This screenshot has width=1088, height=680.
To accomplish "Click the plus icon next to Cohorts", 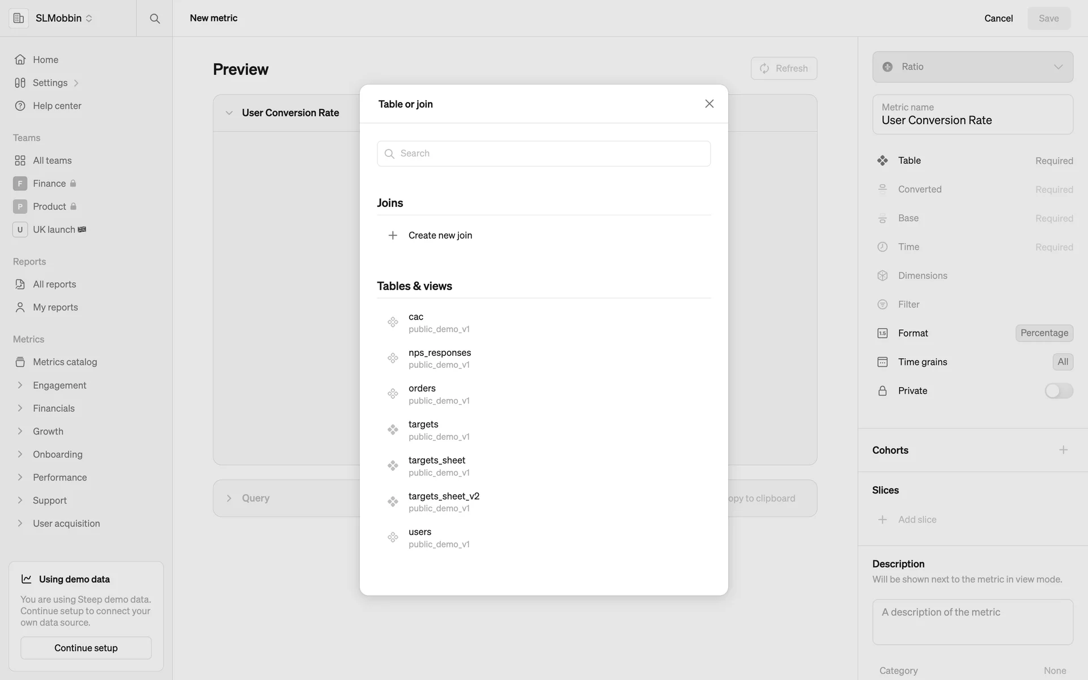I will pyautogui.click(x=1063, y=450).
